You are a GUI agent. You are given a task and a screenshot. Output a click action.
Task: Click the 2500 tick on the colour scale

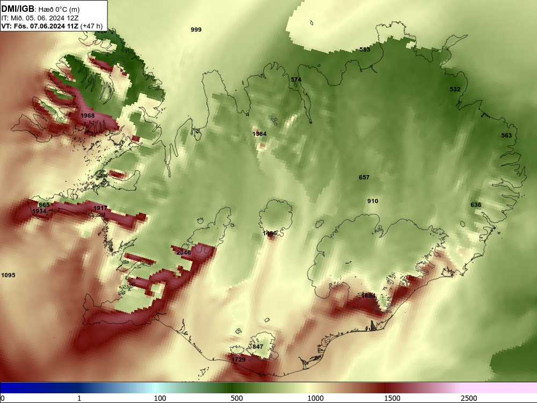click(x=469, y=398)
